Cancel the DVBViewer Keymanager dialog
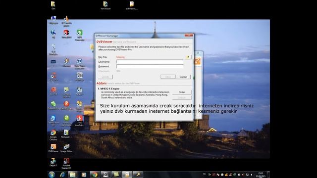 (183, 77)
